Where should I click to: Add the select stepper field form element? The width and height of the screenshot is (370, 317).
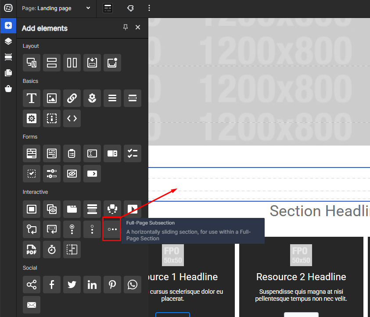[x=112, y=153]
